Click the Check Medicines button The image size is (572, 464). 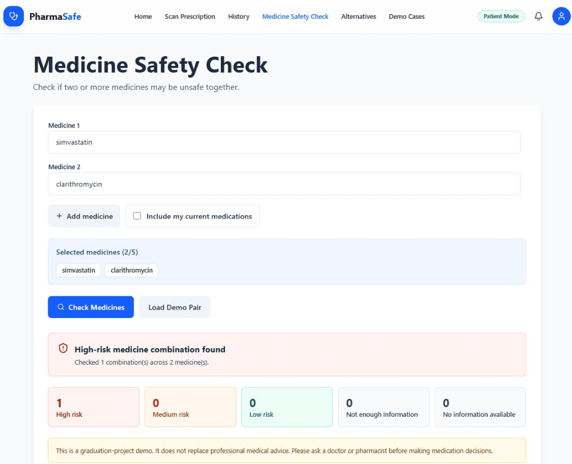(x=91, y=307)
